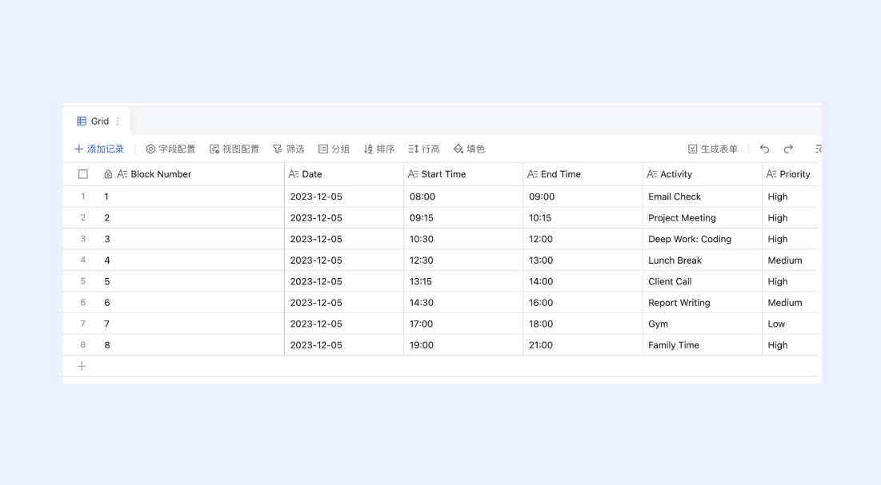This screenshot has height=485, width=881.
Task: Click Priority cell in Lunch Break row
Action: click(x=790, y=260)
